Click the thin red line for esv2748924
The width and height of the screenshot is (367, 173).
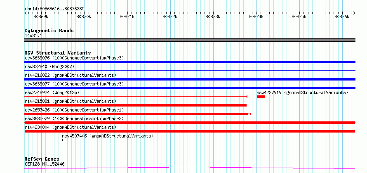(136, 96)
